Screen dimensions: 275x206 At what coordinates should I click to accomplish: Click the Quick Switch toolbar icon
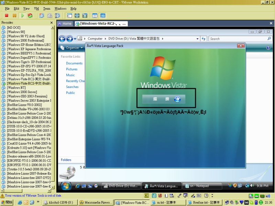point(77,15)
